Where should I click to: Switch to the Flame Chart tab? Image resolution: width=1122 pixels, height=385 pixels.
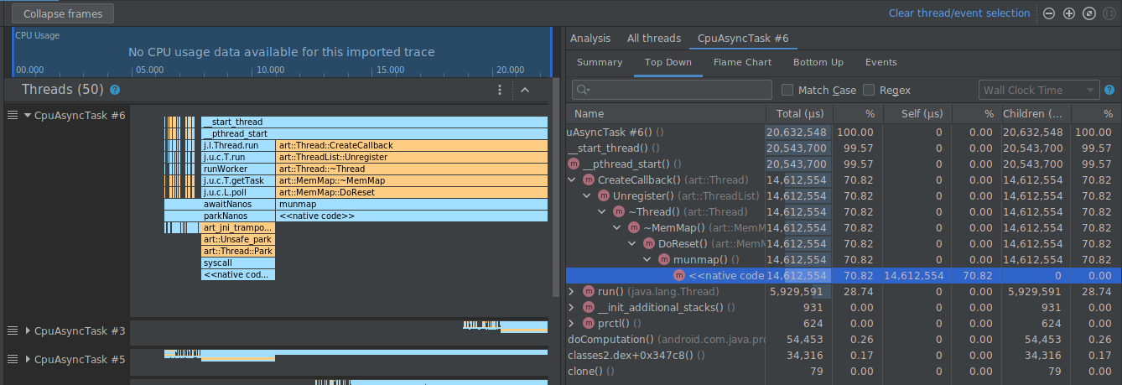(x=742, y=62)
